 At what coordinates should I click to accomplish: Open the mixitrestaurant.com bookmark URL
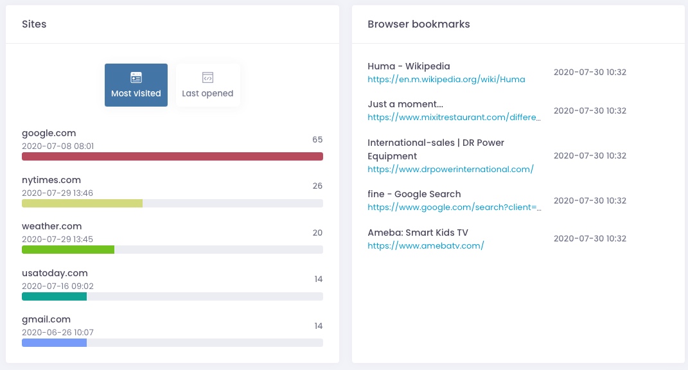tap(454, 117)
